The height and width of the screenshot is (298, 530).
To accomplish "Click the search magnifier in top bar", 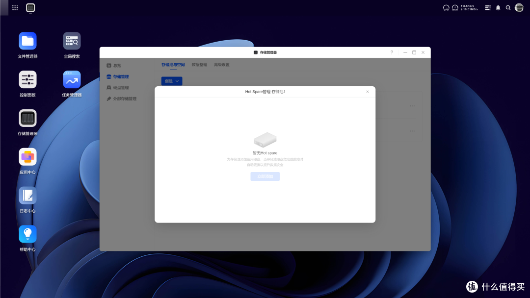I will tap(508, 8).
